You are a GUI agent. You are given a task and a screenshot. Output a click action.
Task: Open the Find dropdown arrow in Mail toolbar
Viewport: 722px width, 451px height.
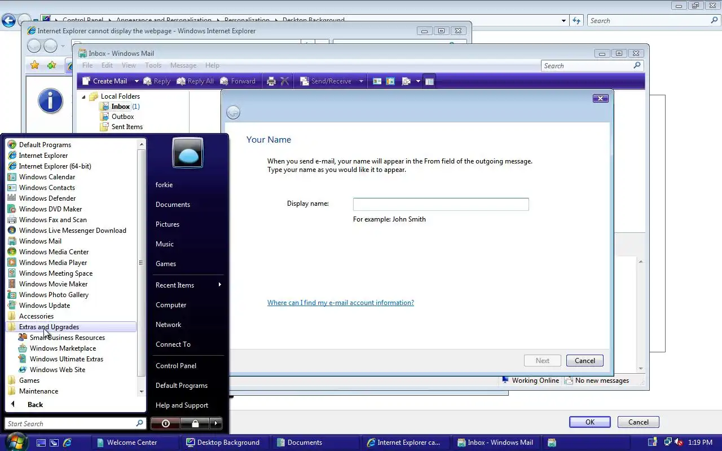[418, 81]
